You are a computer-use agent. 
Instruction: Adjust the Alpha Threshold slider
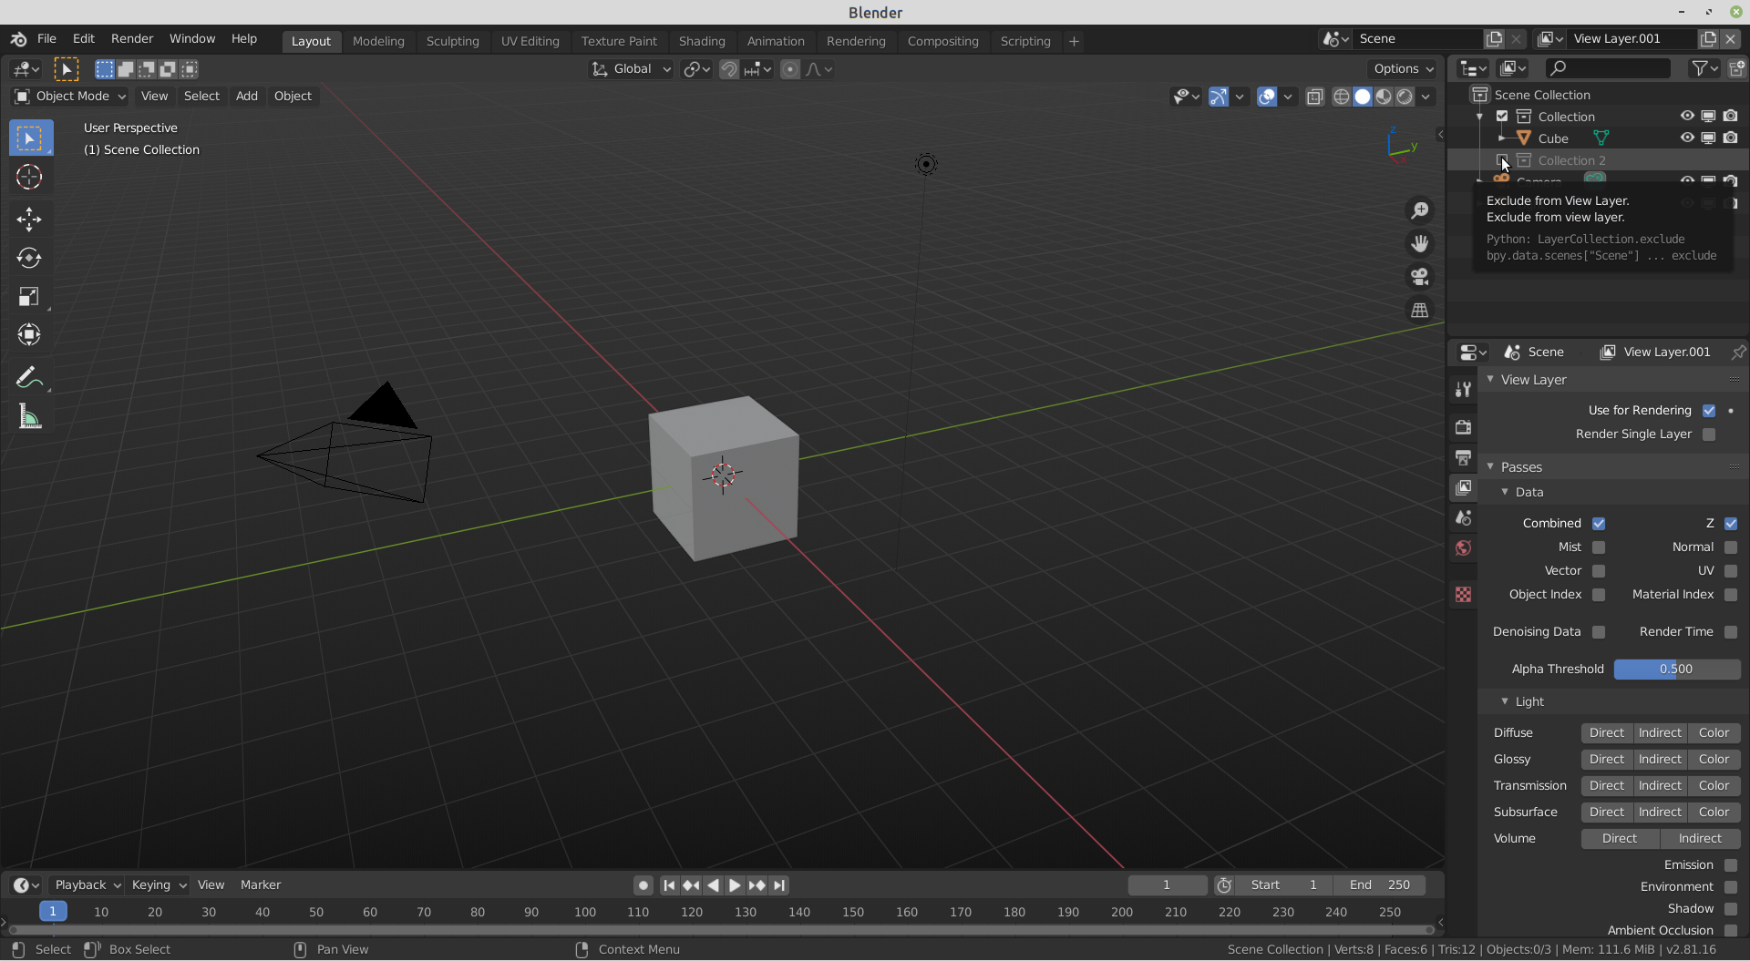click(1676, 670)
